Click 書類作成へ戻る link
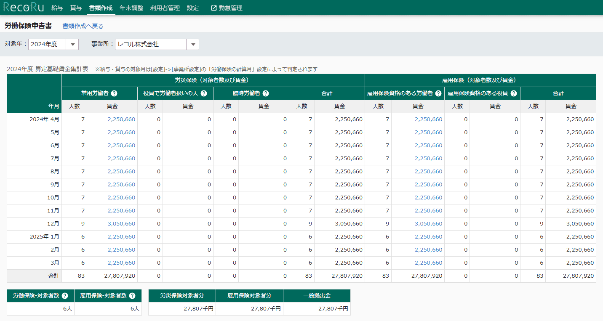 tap(83, 26)
